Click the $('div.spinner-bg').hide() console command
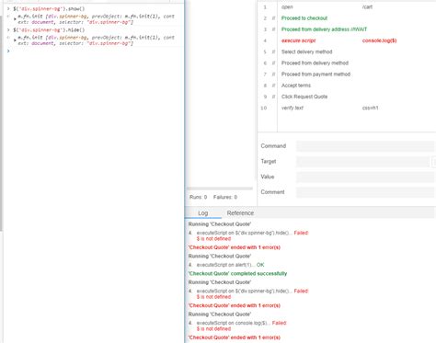The height and width of the screenshot is (343, 436). (x=49, y=30)
